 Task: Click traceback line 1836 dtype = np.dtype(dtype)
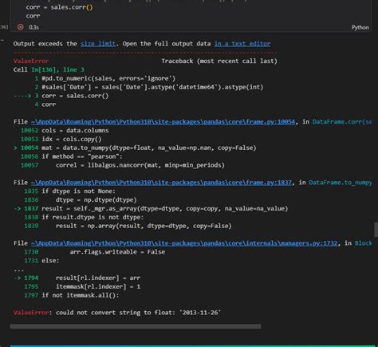coord(81,199)
